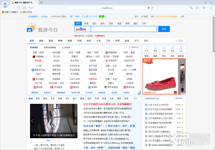Select the 图片 search category tab
215x150 pixels.
(x=94, y=24)
